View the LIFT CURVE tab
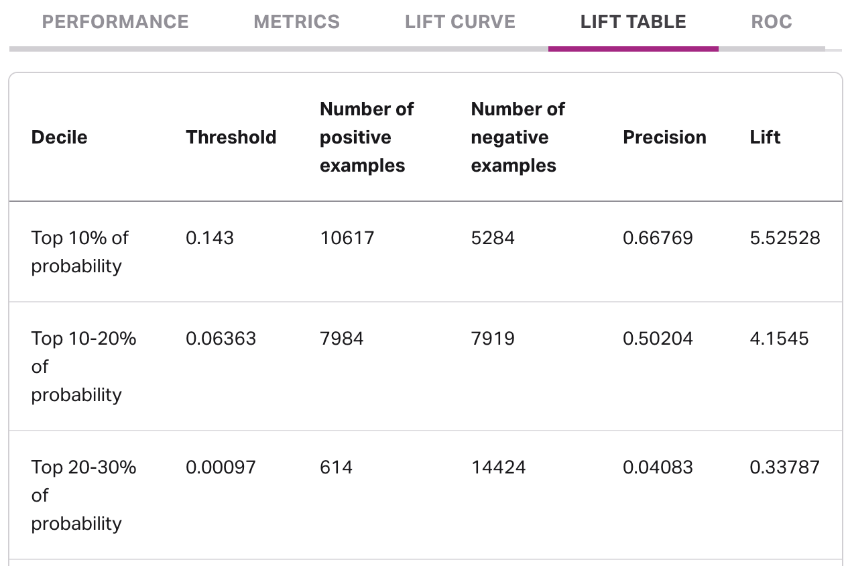Viewport: 846px width, 566px height. pos(460,22)
